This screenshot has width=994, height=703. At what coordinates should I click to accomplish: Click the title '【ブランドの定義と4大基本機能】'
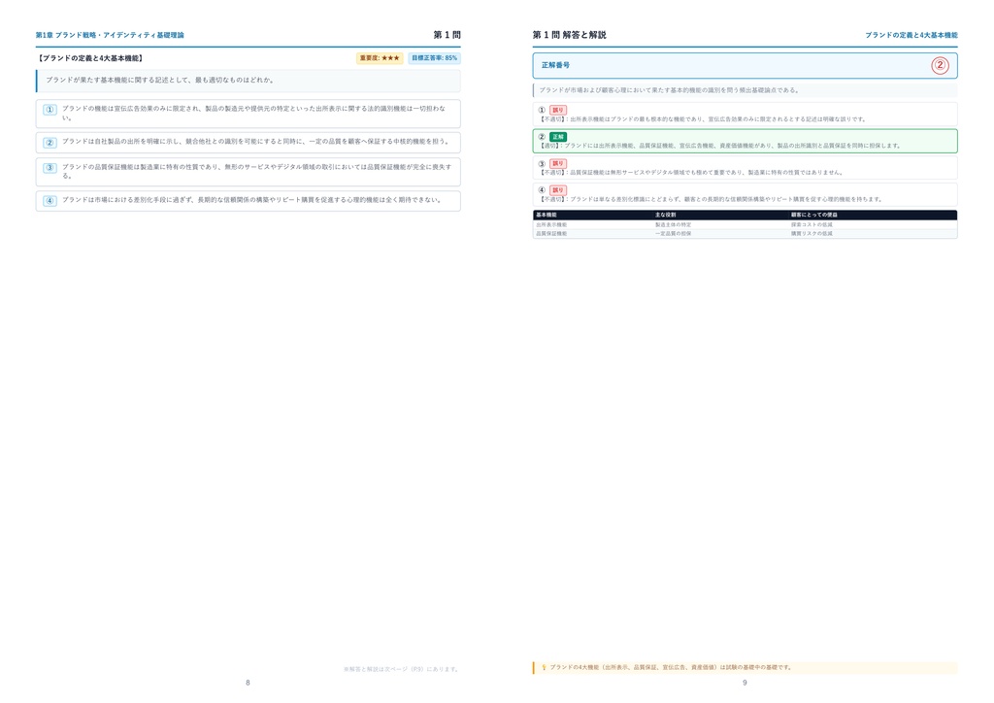point(90,58)
